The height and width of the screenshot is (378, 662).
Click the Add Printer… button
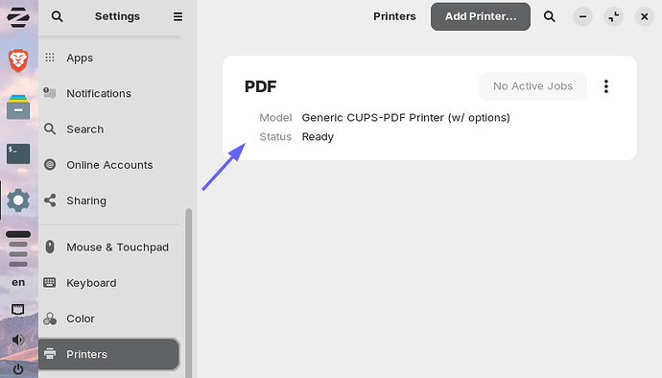(481, 16)
